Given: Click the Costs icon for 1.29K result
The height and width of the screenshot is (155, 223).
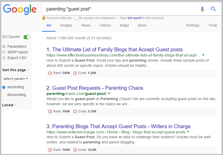Looking at the screenshot, I should click(75, 73).
